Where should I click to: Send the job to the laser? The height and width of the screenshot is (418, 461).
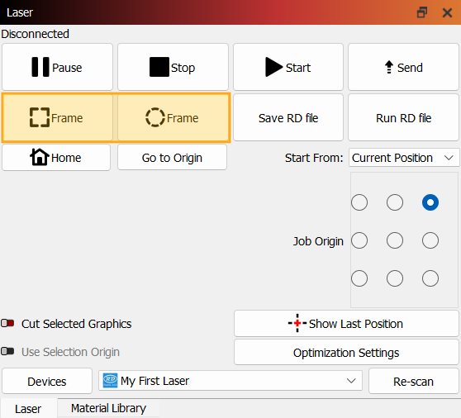[x=403, y=67]
